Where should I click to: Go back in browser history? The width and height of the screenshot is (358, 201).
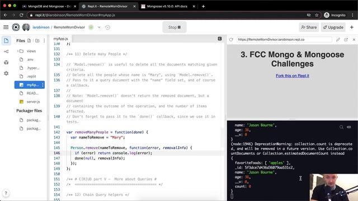pyautogui.click(x=6, y=15)
